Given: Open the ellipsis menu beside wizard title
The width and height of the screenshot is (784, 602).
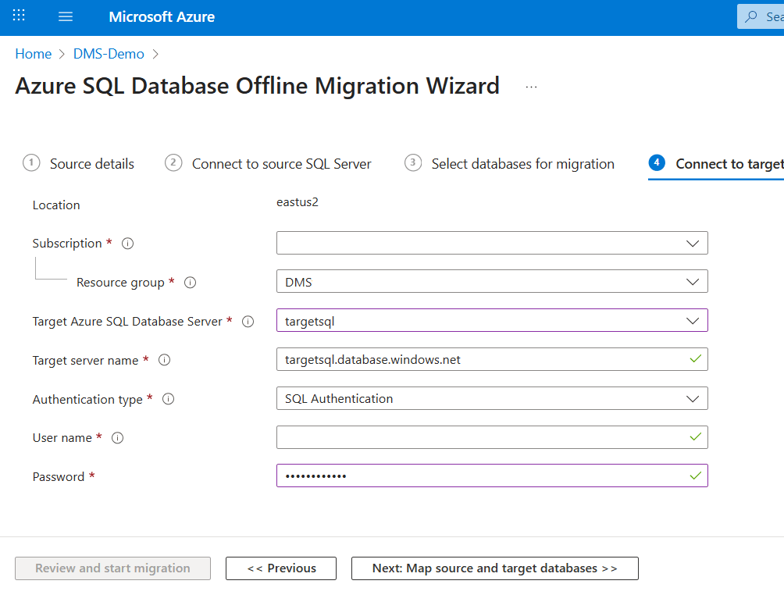Looking at the screenshot, I should click(x=532, y=87).
